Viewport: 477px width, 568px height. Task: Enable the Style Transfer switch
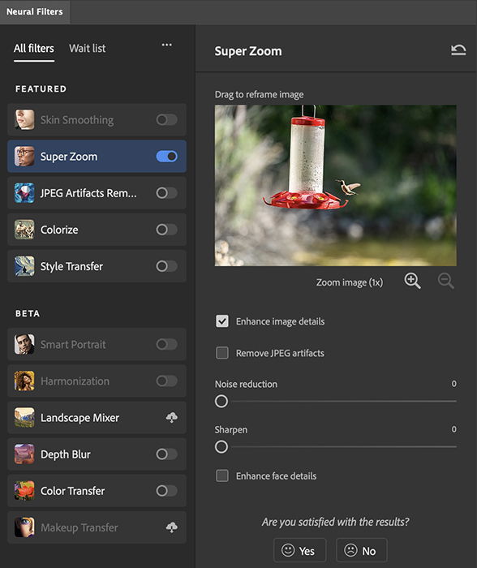(166, 266)
